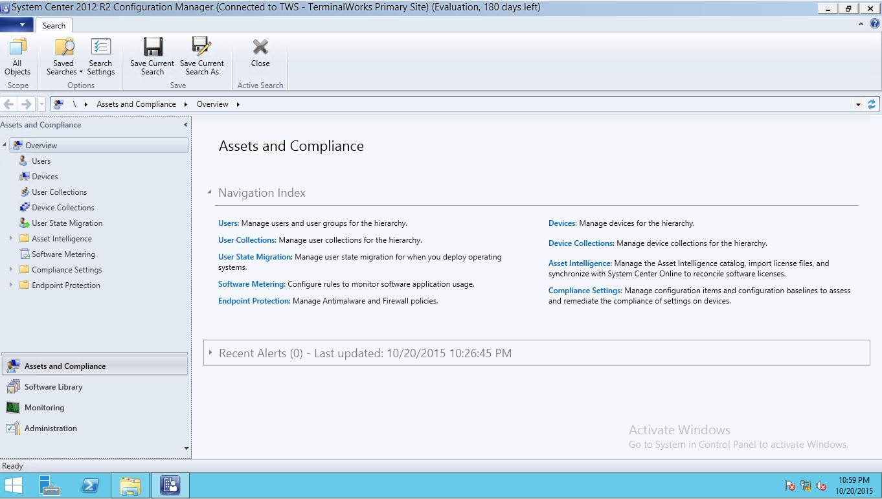Open the ribbon help icon

click(x=875, y=24)
